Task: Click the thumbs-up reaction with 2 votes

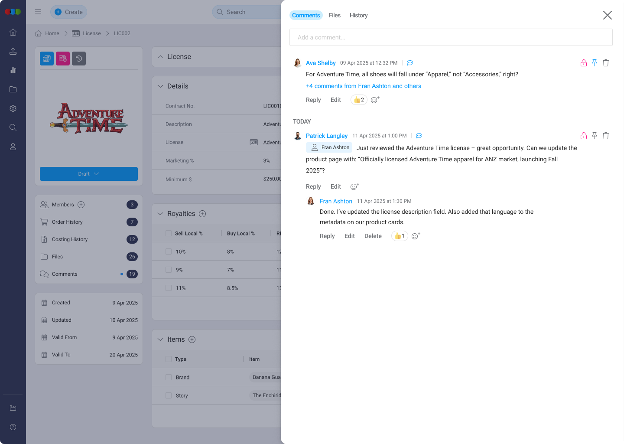Action: pyautogui.click(x=359, y=100)
